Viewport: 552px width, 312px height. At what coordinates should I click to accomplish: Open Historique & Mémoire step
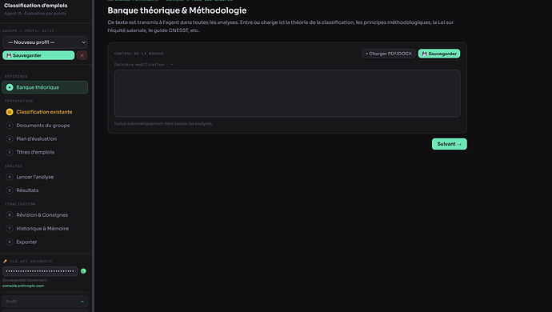[x=45, y=229]
